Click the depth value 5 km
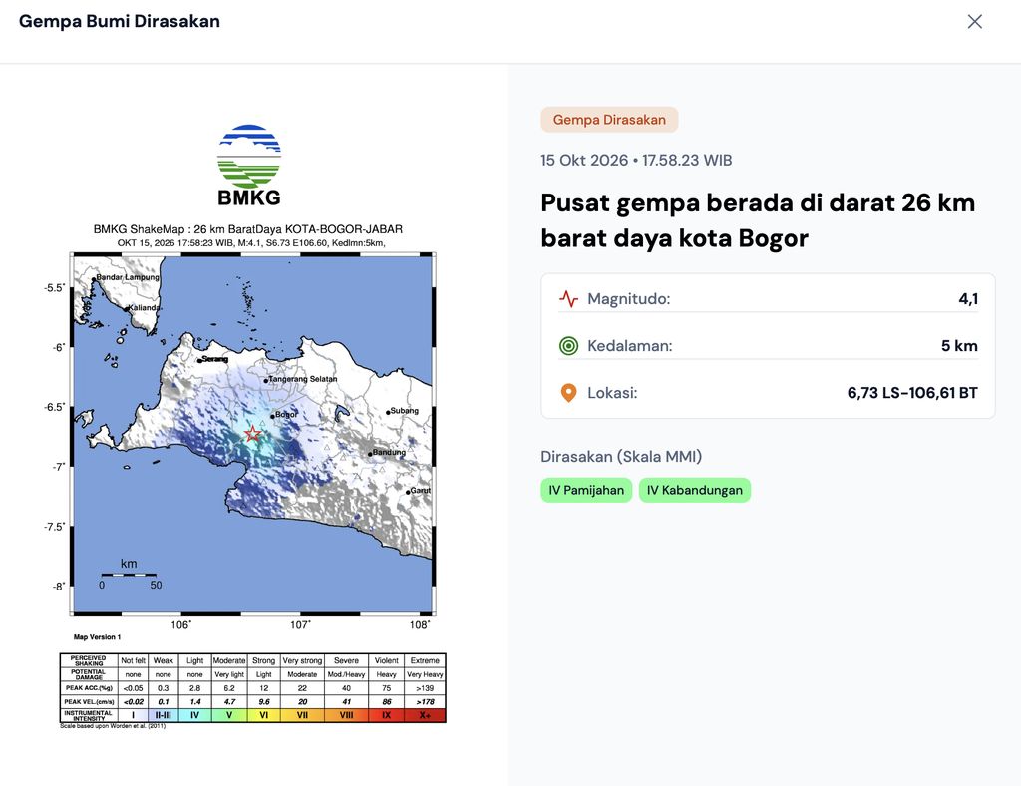This screenshot has height=786, width=1021. [x=959, y=346]
